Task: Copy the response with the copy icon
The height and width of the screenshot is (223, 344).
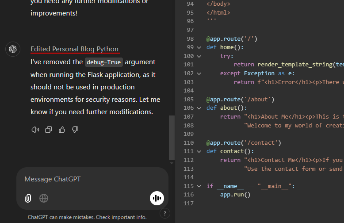Action: pyautogui.click(x=49, y=130)
